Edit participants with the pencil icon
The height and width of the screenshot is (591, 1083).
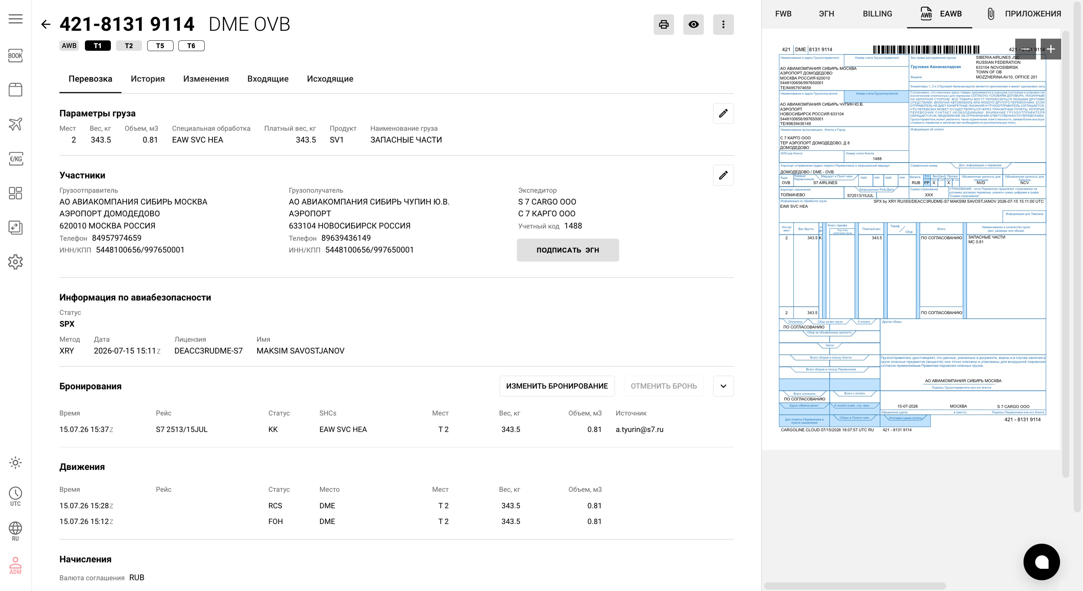click(x=723, y=175)
